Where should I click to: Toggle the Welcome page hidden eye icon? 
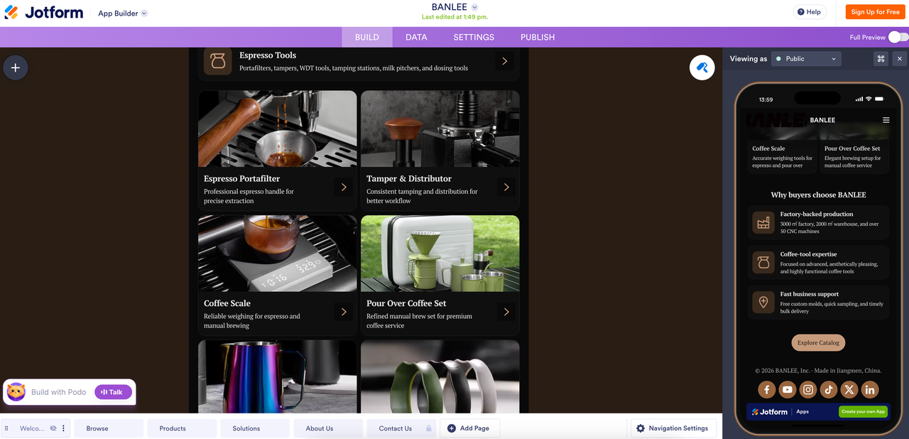53,428
